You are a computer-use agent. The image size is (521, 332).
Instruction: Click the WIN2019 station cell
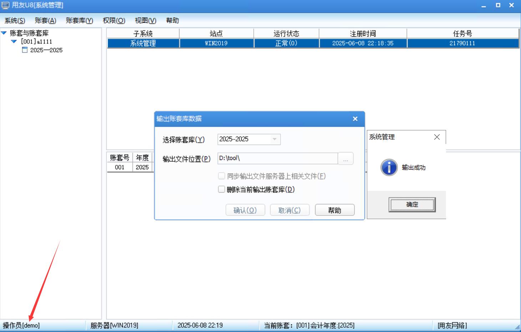click(216, 43)
